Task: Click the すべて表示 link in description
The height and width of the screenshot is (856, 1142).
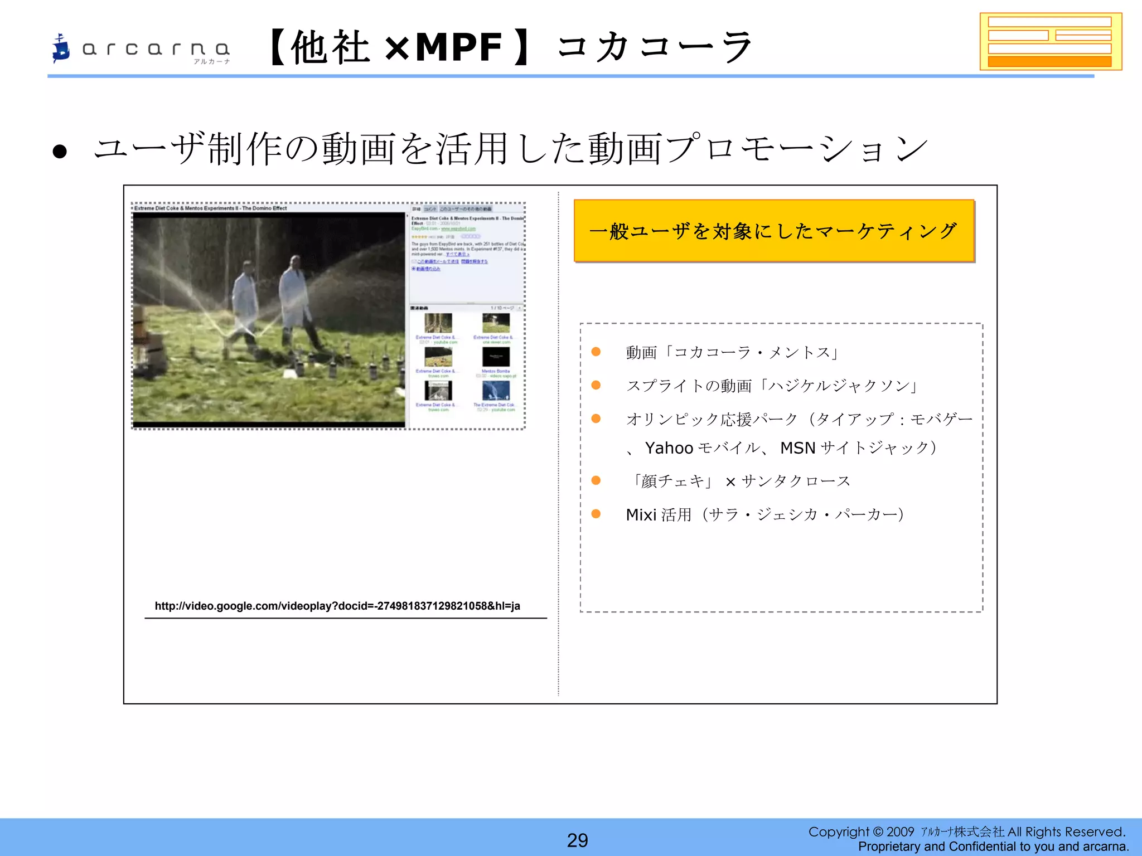Action: [458, 254]
